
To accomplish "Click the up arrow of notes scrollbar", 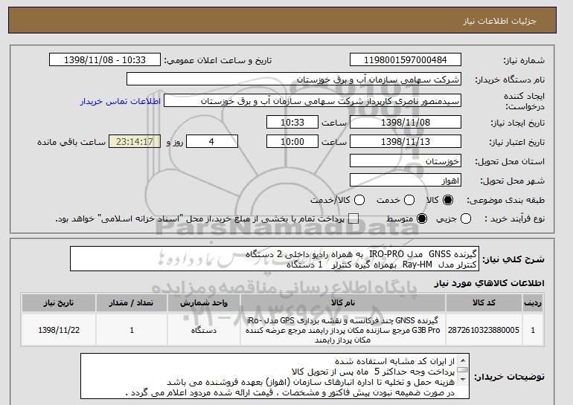I will click(x=463, y=360).
